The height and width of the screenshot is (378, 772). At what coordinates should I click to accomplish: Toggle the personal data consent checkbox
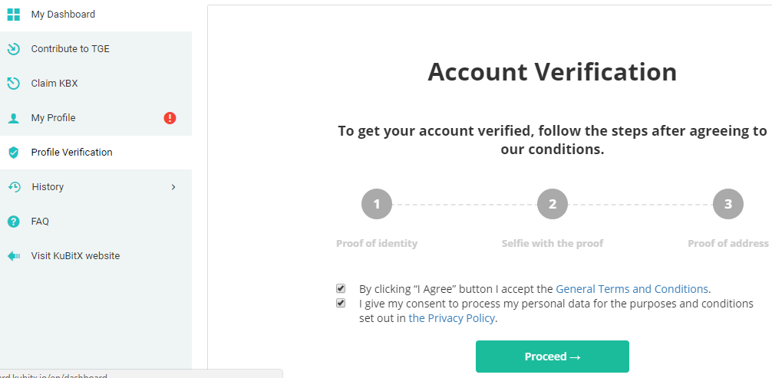click(341, 303)
